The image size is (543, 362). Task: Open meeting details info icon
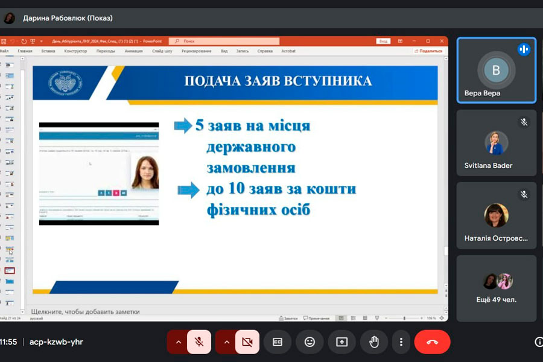(x=539, y=342)
